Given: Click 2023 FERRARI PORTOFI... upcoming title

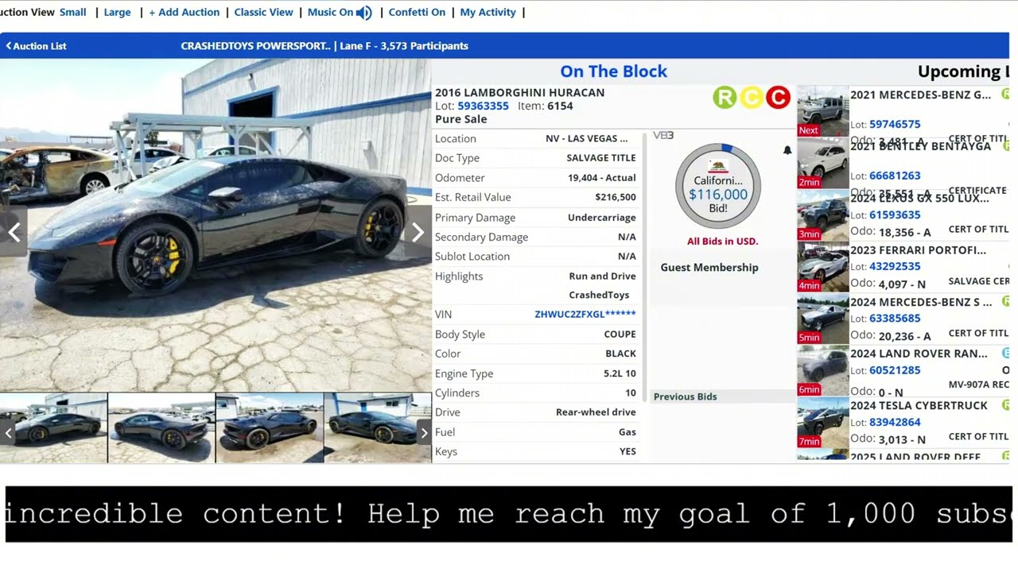Looking at the screenshot, I should 918,250.
